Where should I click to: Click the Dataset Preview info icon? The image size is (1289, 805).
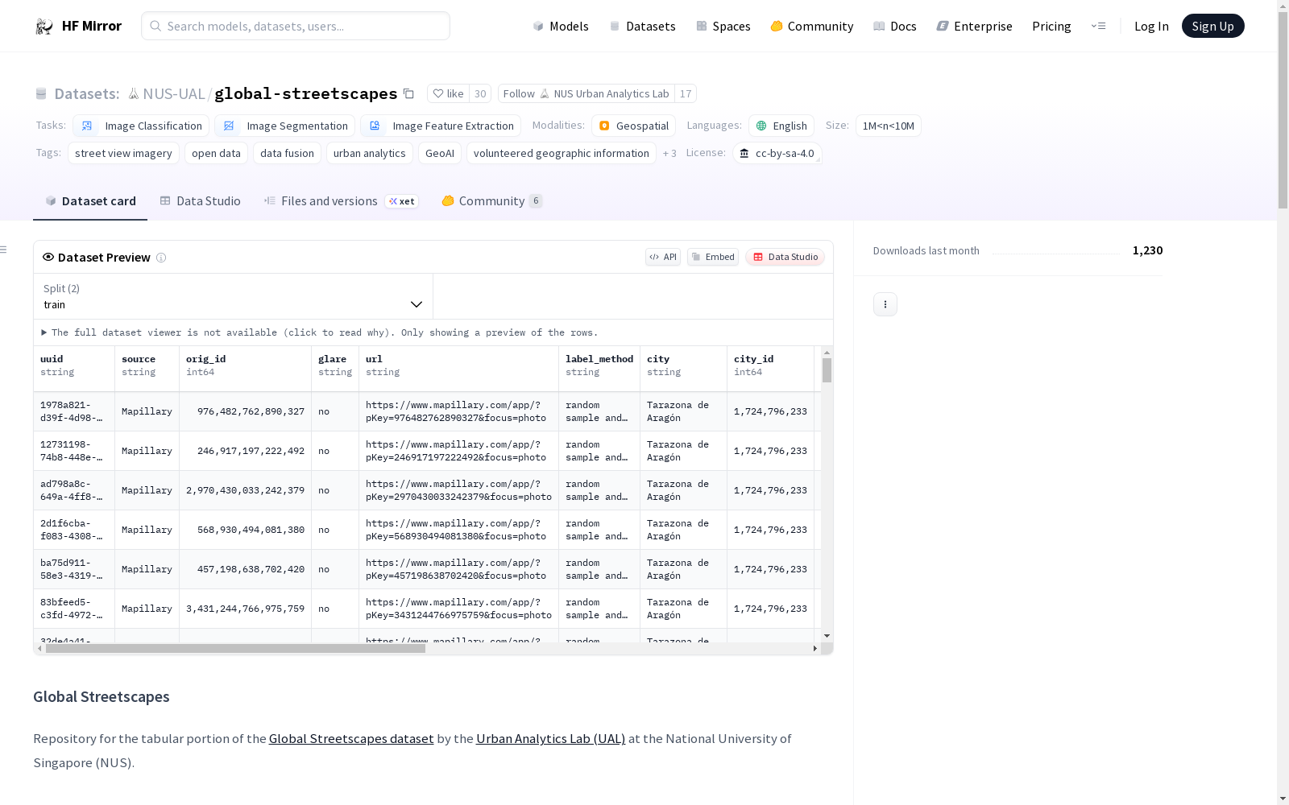point(161,258)
